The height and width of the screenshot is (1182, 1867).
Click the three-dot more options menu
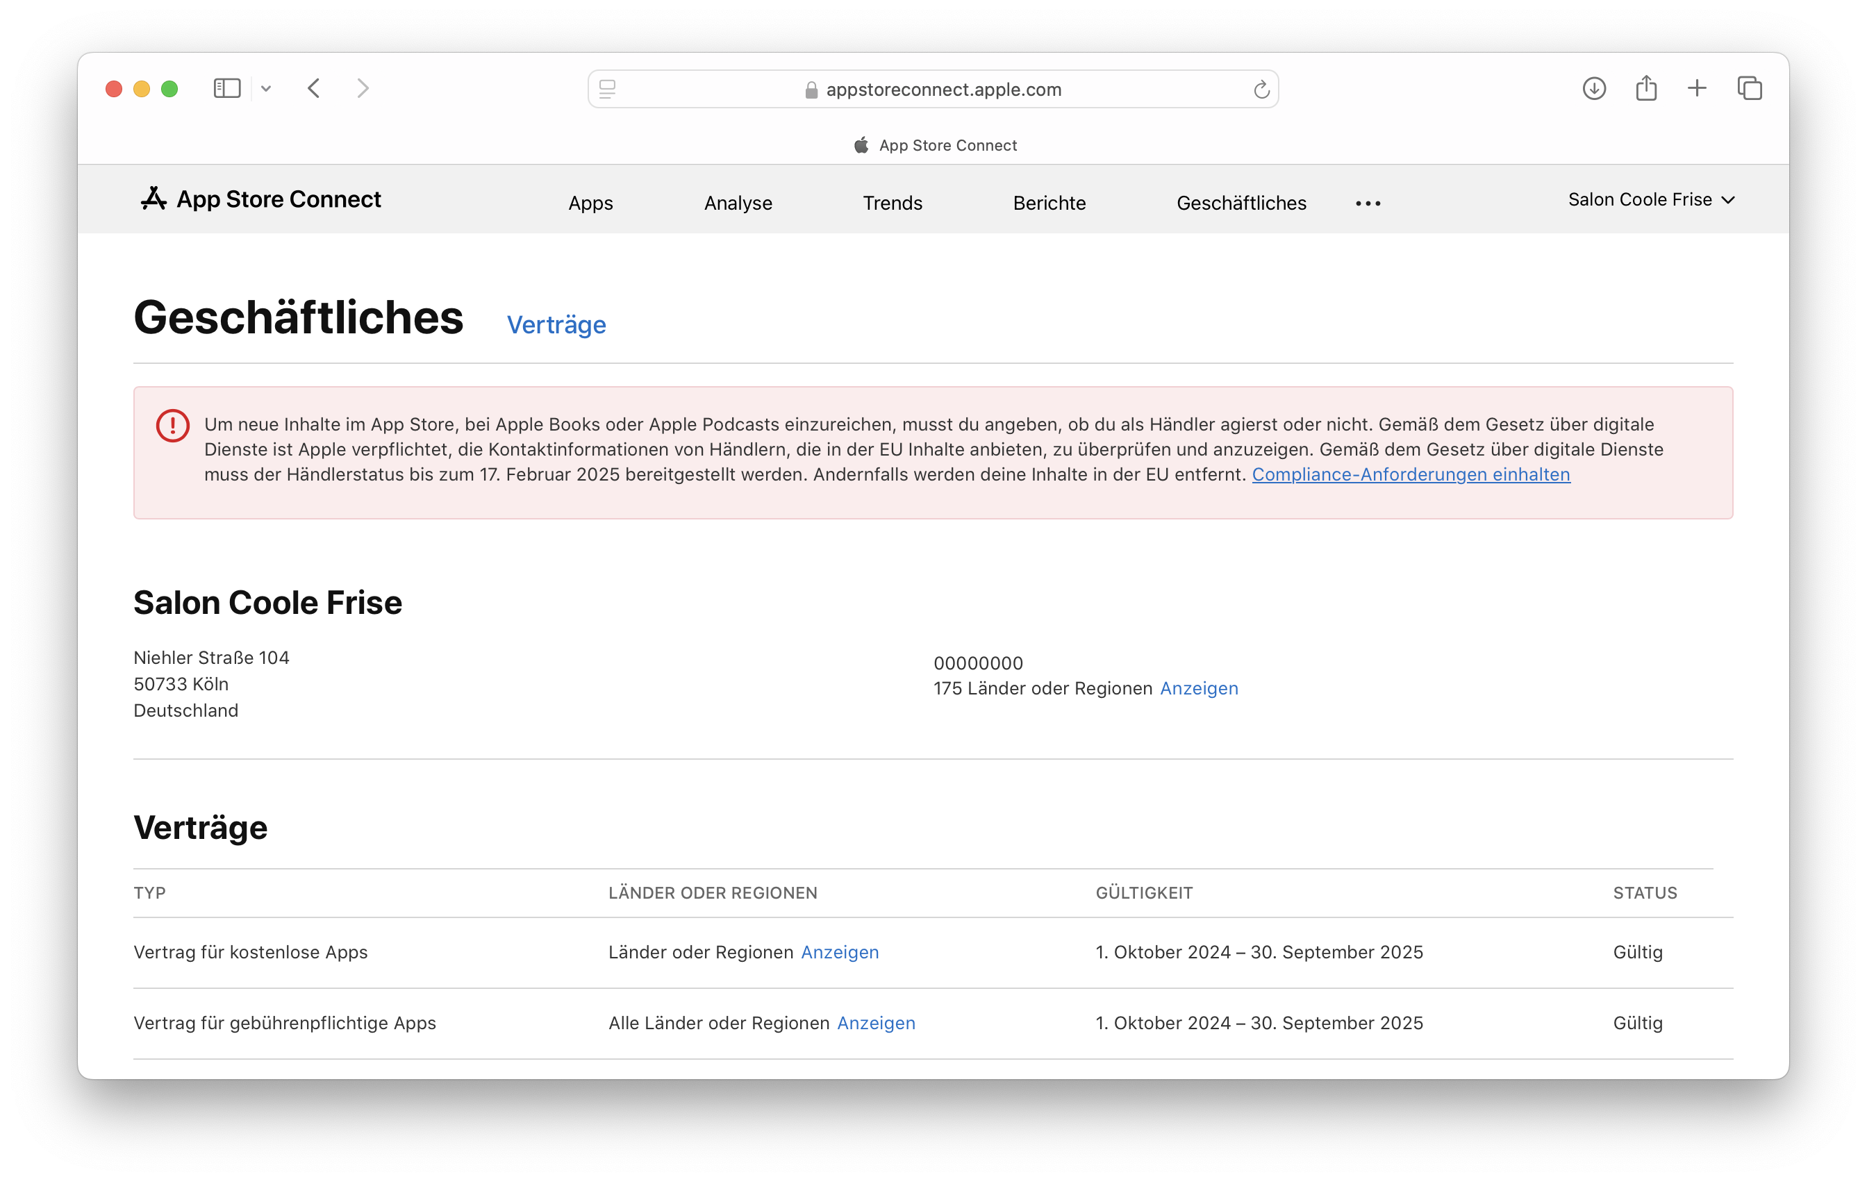pos(1368,201)
